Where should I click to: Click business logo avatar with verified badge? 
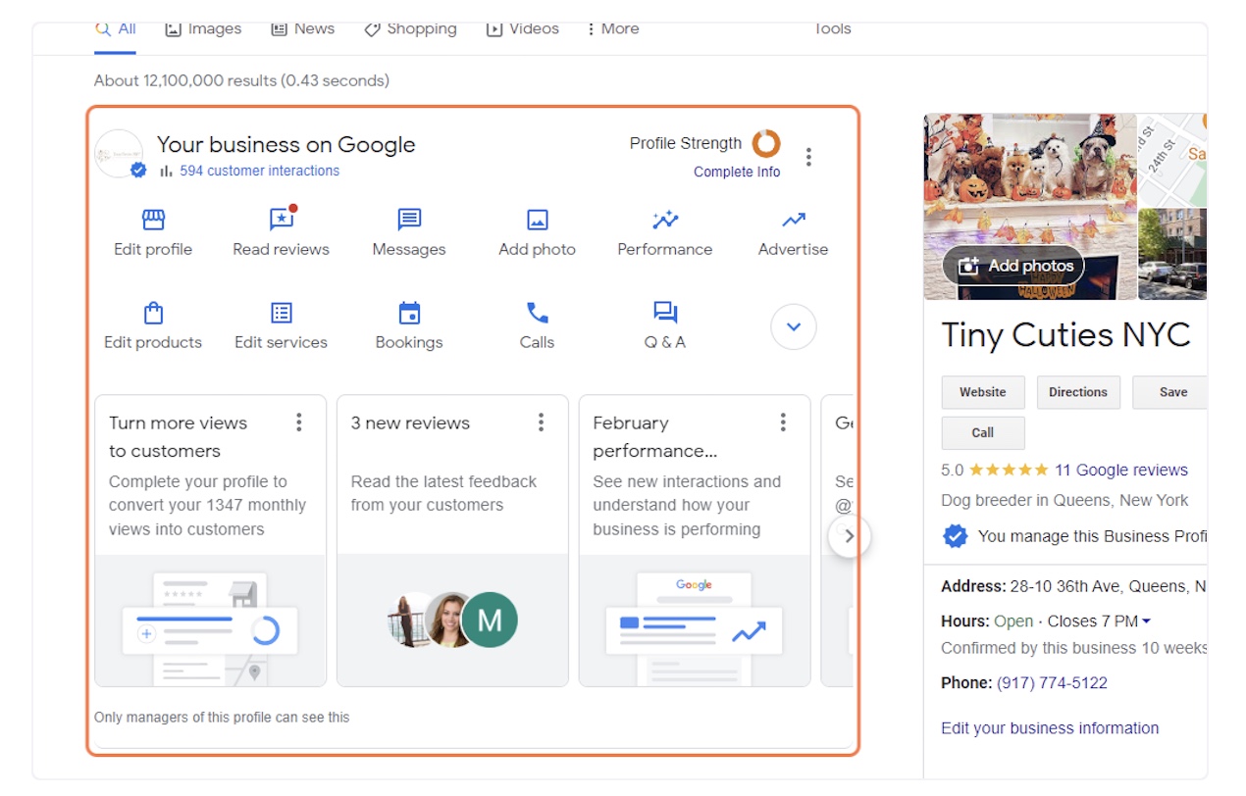point(120,154)
